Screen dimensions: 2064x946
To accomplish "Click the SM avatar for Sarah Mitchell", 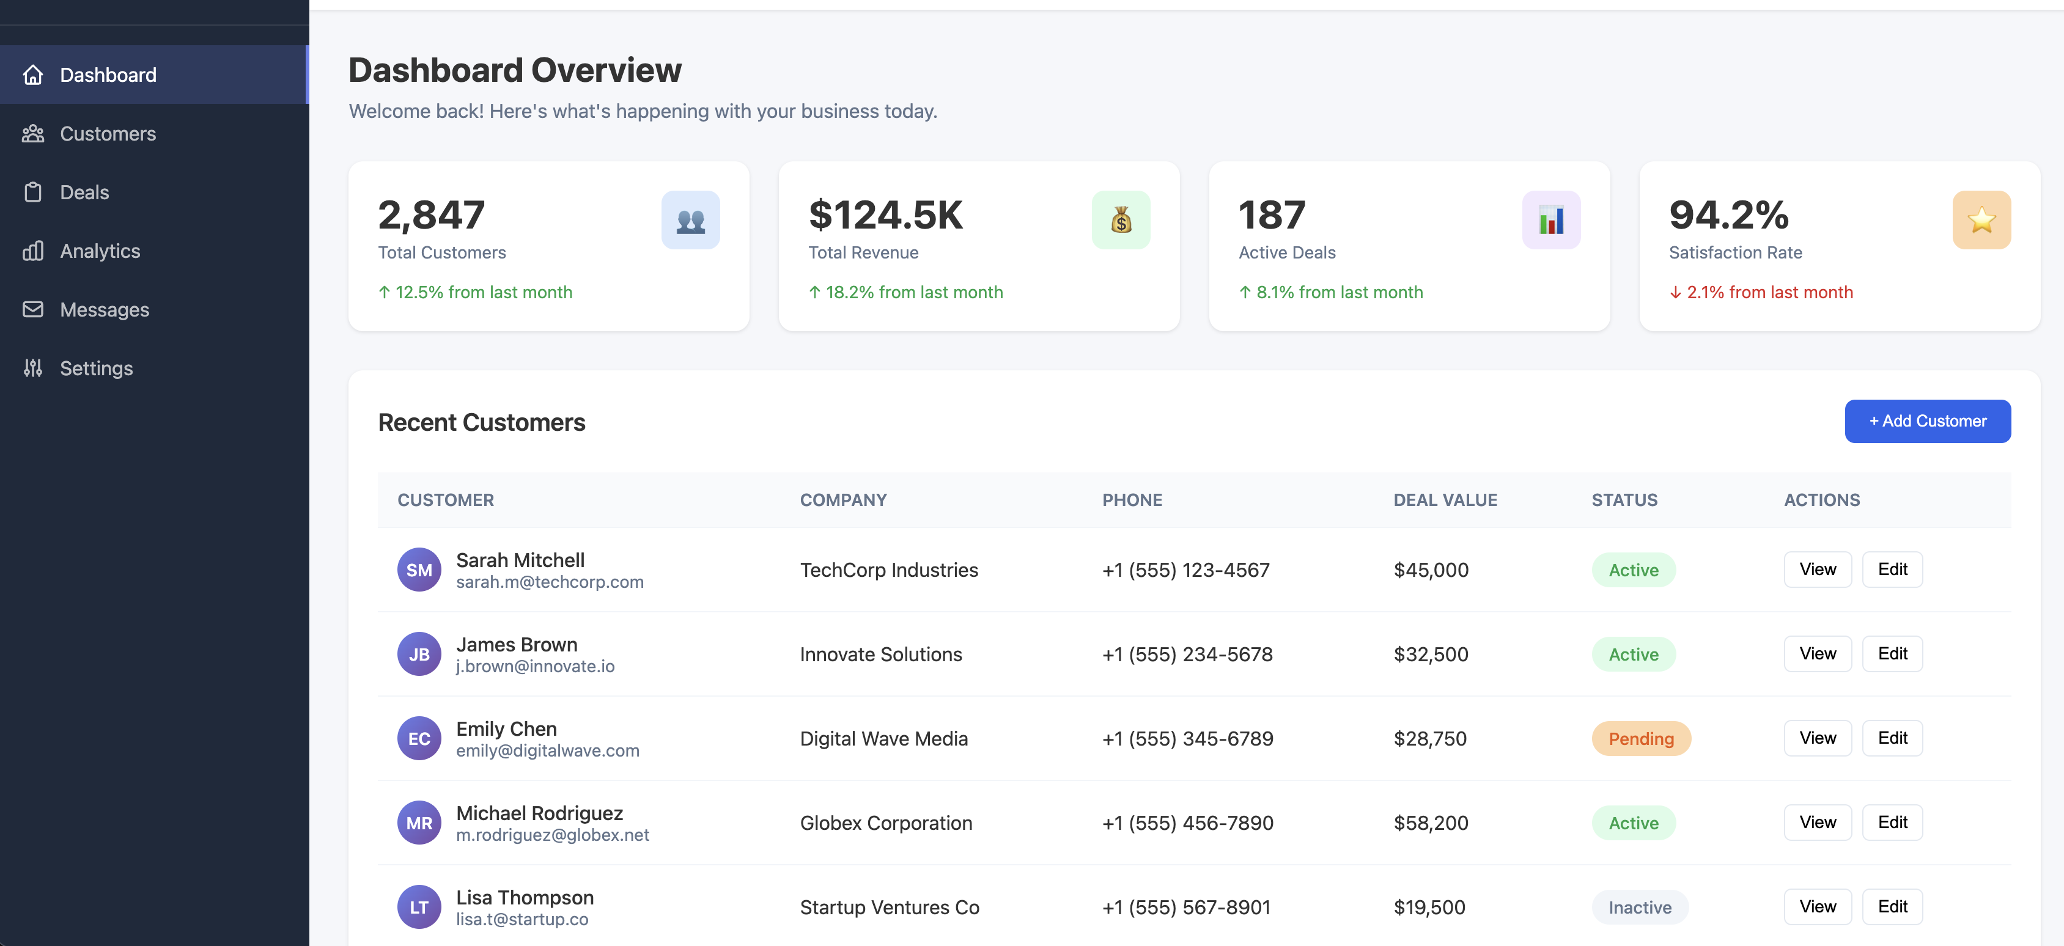I will (419, 570).
